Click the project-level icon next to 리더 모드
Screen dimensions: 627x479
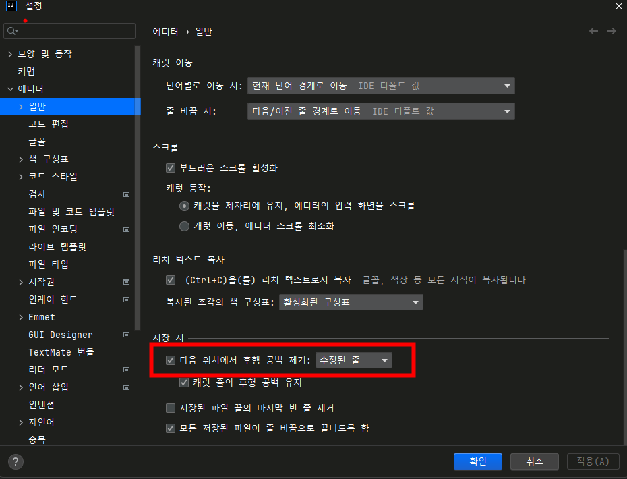tap(126, 370)
